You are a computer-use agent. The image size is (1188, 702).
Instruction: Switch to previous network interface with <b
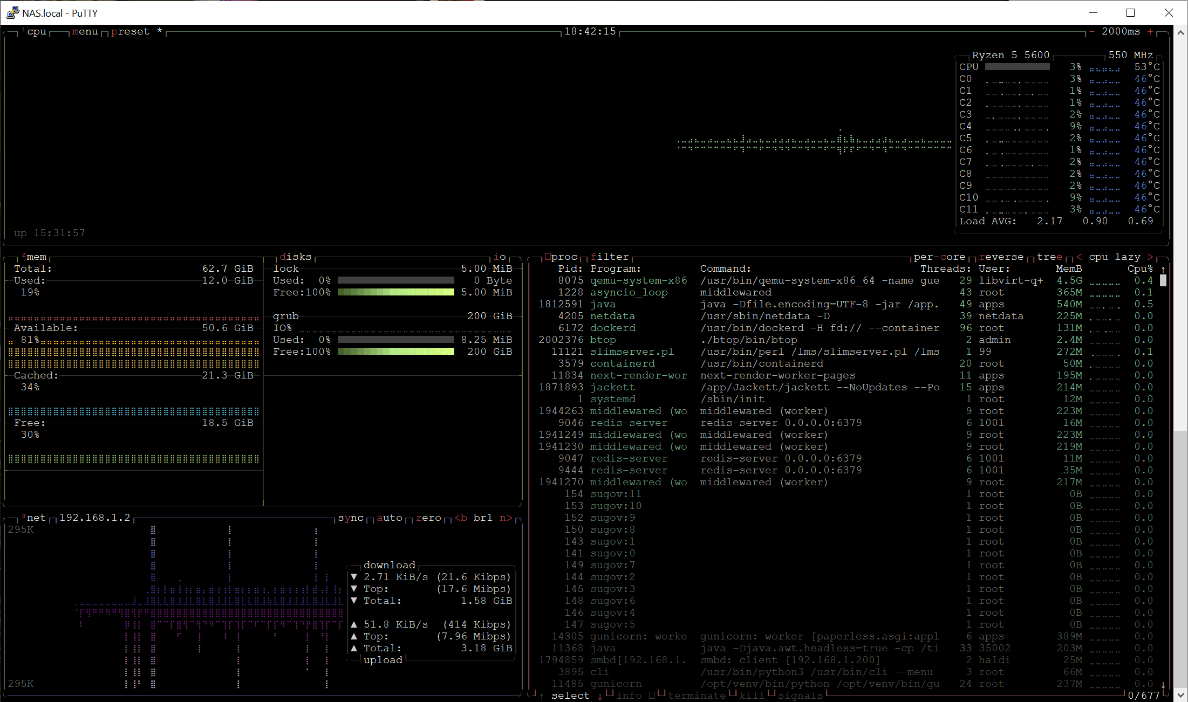pyautogui.click(x=461, y=518)
